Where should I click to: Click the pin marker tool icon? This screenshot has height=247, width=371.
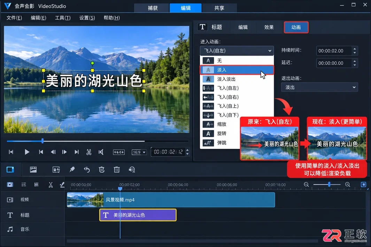(x=72, y=169)
